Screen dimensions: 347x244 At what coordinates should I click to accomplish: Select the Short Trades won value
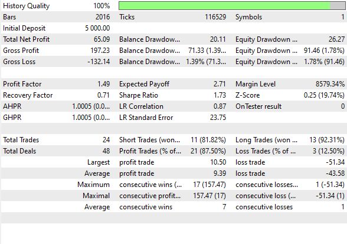tap(208, 140)
